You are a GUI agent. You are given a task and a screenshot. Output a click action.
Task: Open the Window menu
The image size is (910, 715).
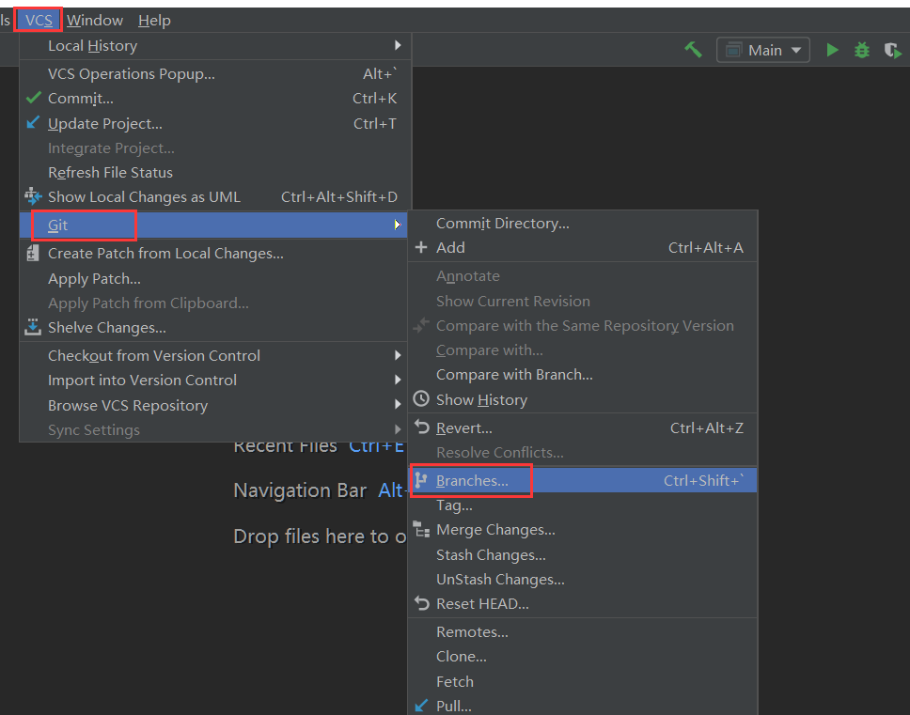(95, 21)
